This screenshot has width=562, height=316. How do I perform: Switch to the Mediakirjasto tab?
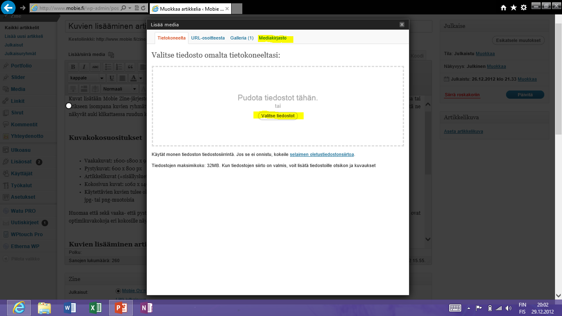pyautogui.click(x=273, y=38)
